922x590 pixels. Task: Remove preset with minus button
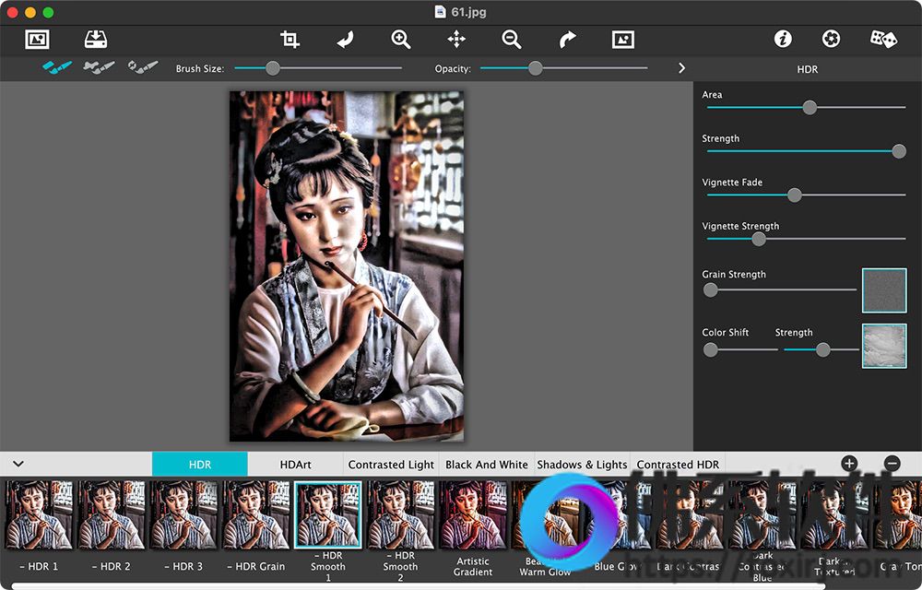[892, 464]
